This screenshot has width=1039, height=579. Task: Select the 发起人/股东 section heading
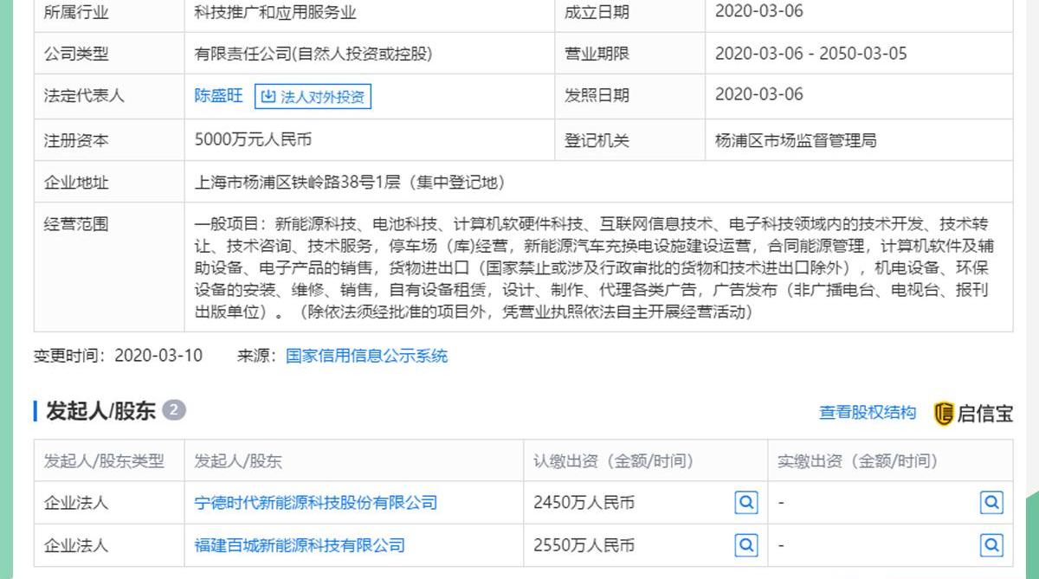100,411
